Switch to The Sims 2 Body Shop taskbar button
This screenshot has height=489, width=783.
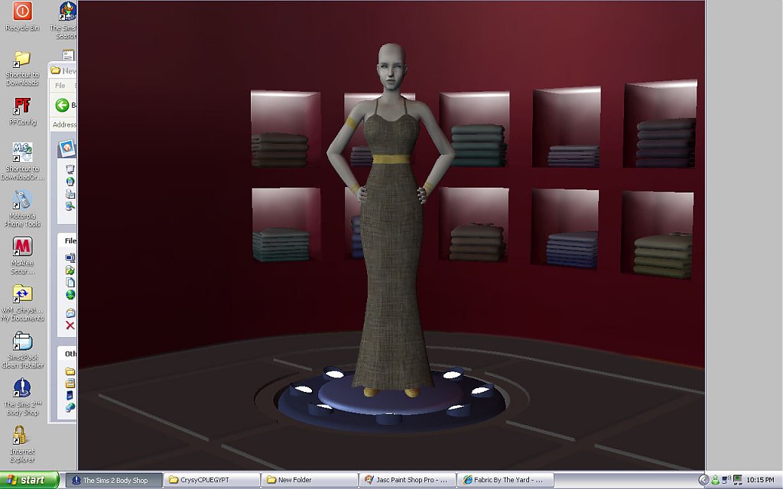point(114,480)
